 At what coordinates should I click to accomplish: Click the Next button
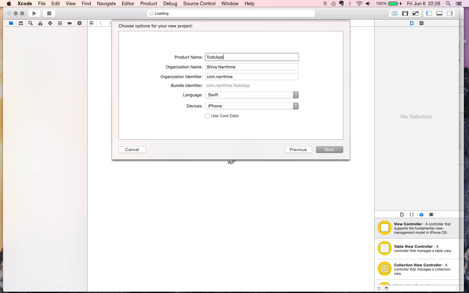330,150
